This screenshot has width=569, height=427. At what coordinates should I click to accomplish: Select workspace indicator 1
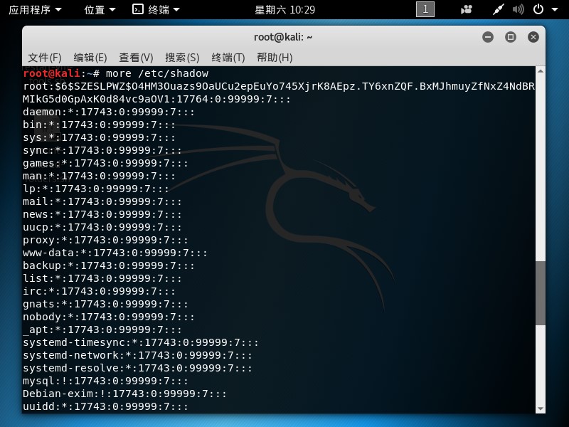click(425, 9)
